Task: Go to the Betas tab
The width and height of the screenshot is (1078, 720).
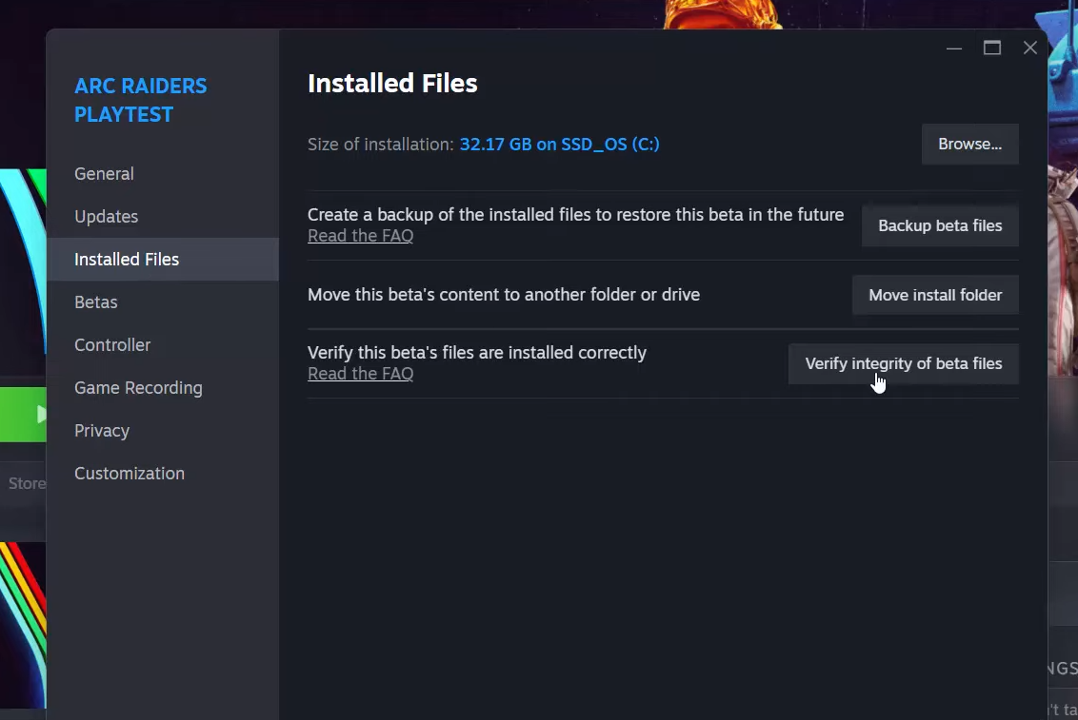Action: point(96,302)
